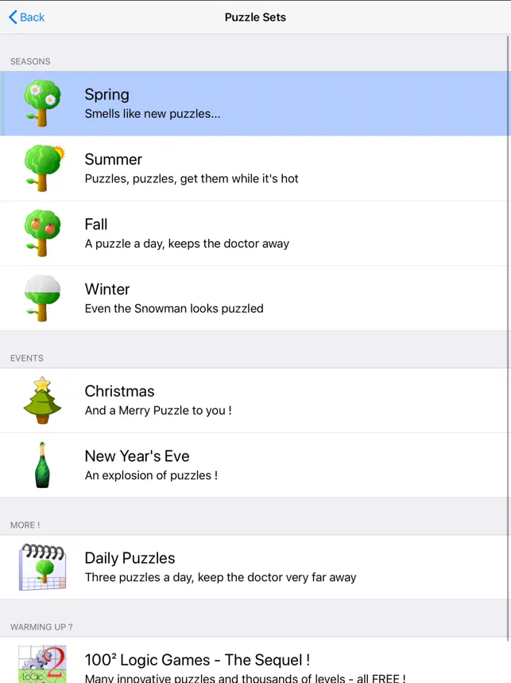Image resolution: width=511 pixels, height=683 pixels.
Task: Open 100² Logic Games - The Sequel link
Action: point(197,660)
